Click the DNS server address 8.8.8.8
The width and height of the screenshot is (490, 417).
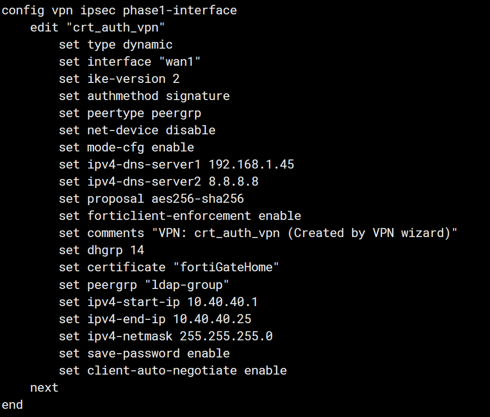click(x=233, y=182)
